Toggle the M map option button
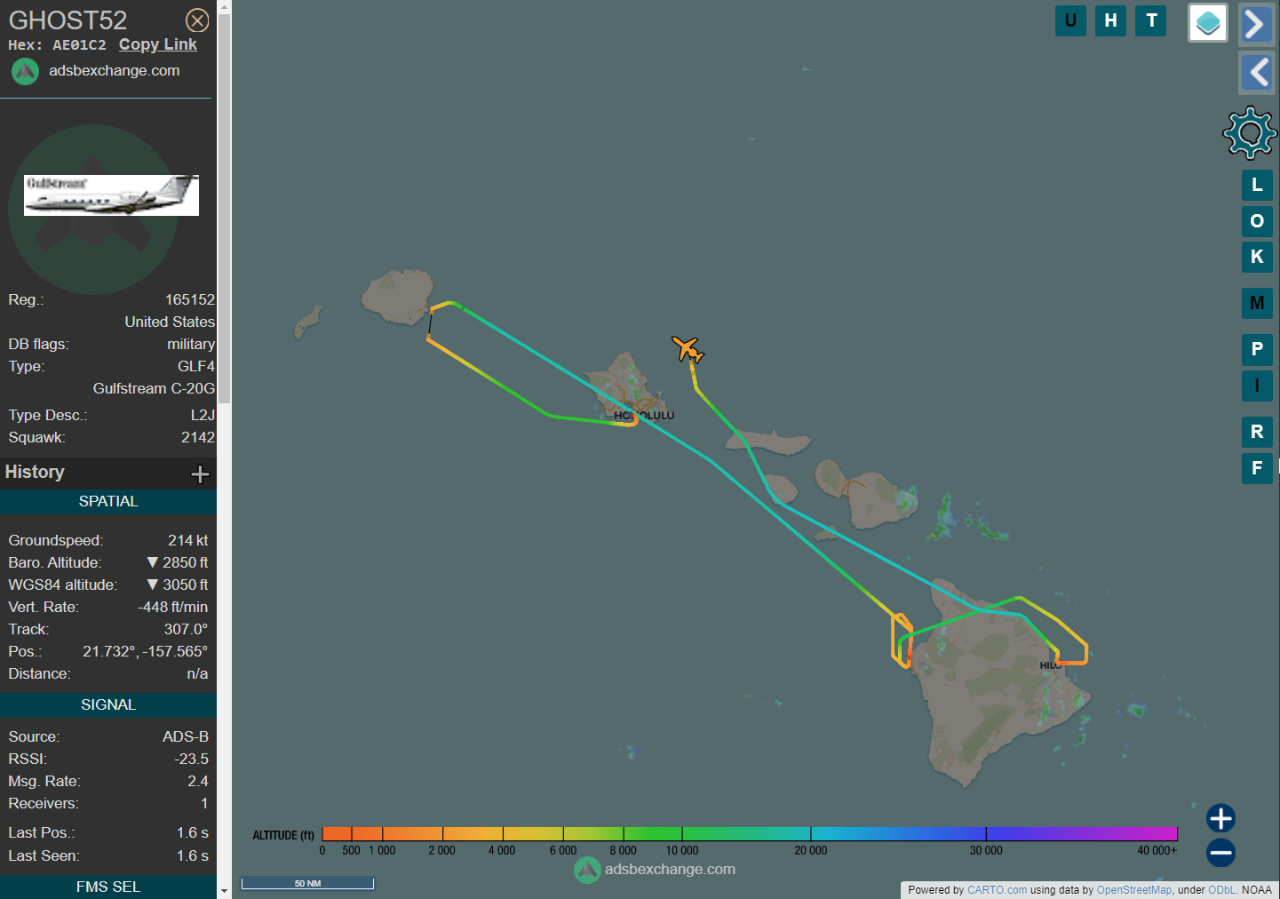The image size is (1280, 899). (1257, 303)
